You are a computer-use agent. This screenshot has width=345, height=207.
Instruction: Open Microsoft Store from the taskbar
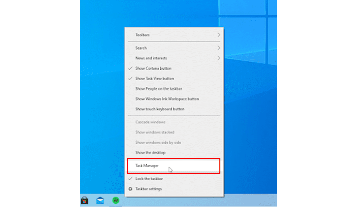click(84, 201)
